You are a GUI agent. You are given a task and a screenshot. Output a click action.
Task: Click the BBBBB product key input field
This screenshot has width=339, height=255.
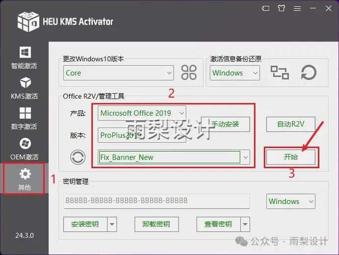pos(157,201)
